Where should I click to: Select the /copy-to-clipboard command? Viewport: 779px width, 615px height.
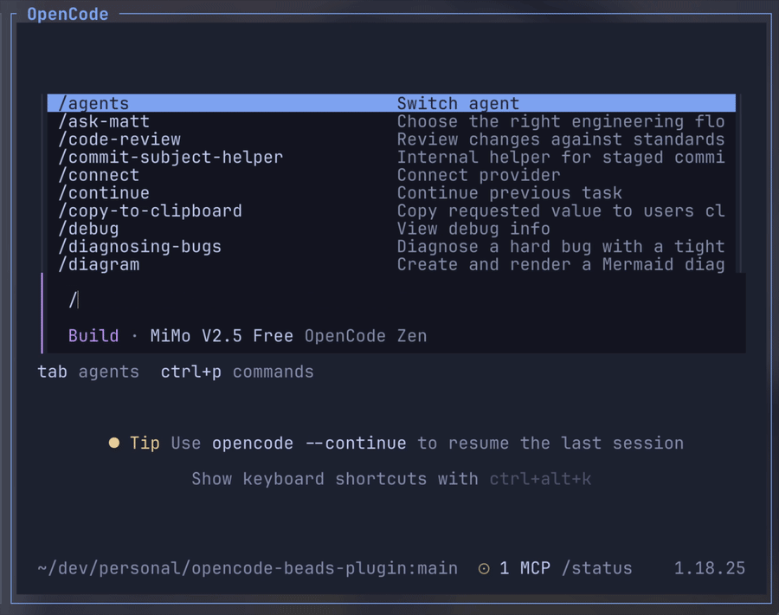point(391,210)
